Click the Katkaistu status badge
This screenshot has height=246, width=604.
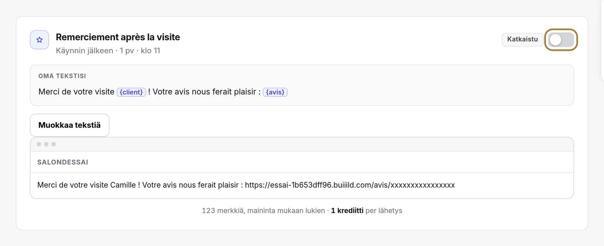click(522, 39)
